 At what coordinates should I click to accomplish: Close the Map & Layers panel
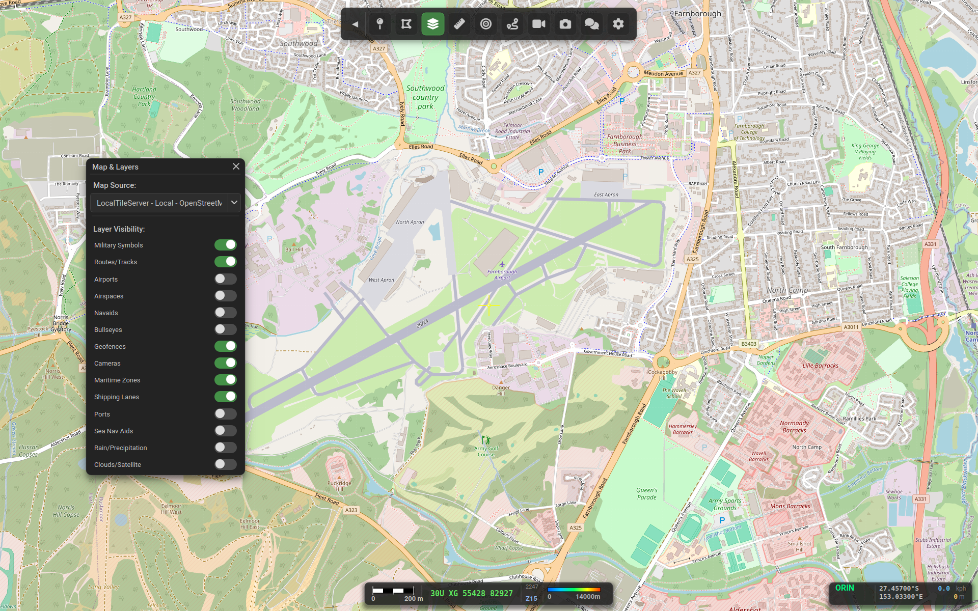click(x=235, y=166)
